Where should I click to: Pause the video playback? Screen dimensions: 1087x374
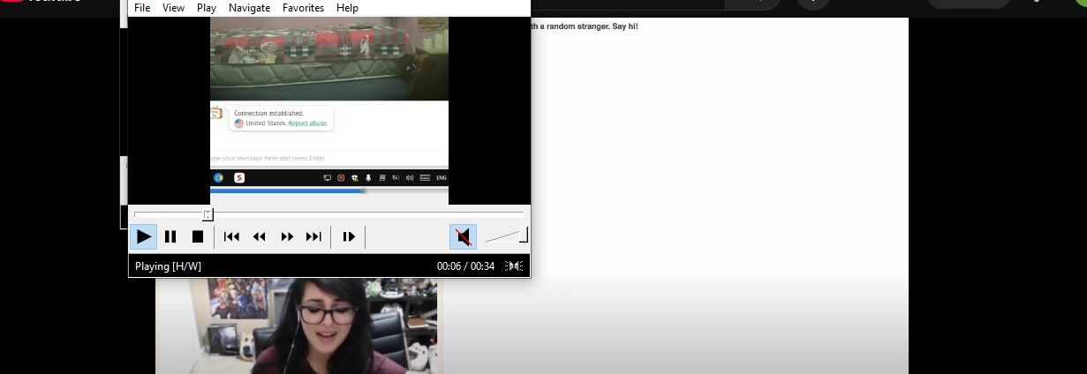(170, 236)
